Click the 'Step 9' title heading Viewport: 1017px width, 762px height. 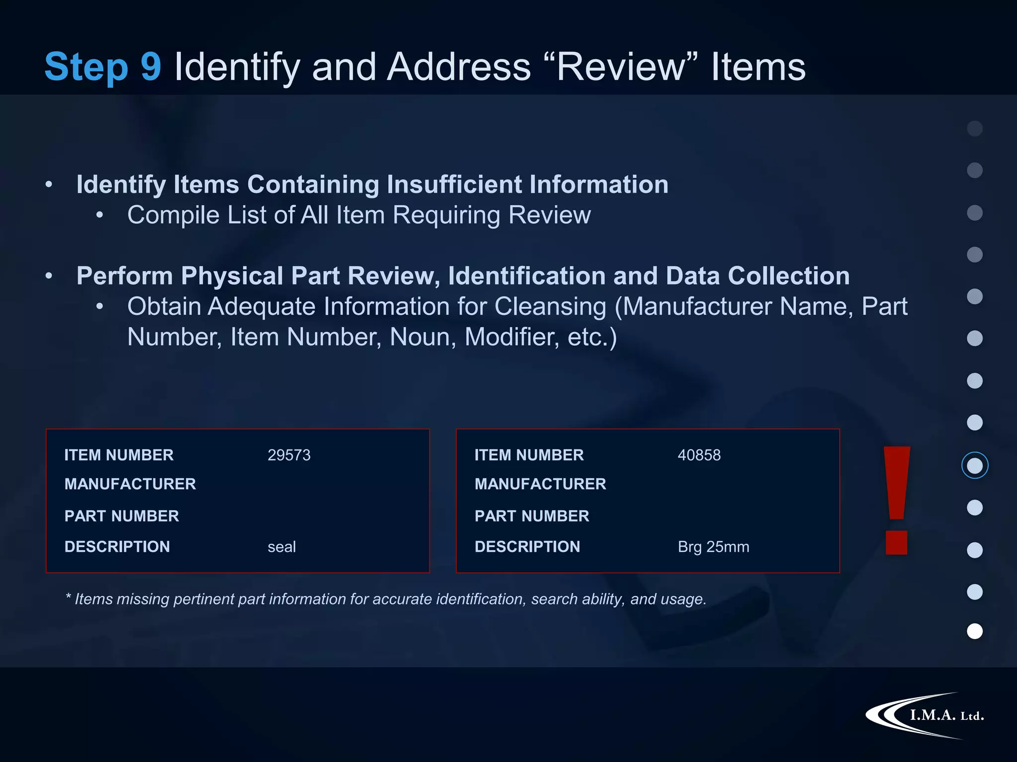[x=103, y=66]
